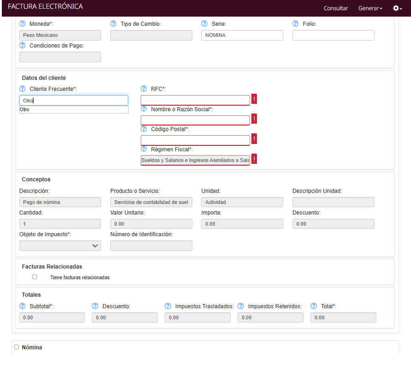411x371 pixels.
Task: Open the settings gear menu
Action: tap(397, 8)
